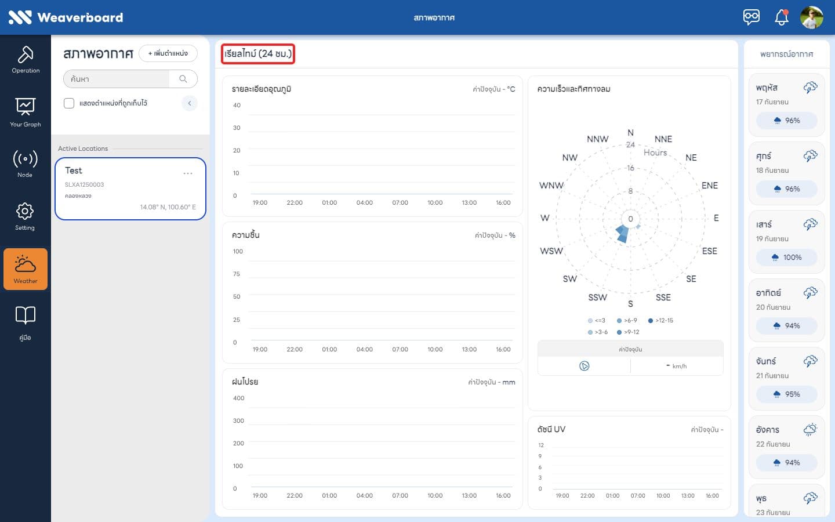Open Your Graph in sidebar

pos(26,113)
